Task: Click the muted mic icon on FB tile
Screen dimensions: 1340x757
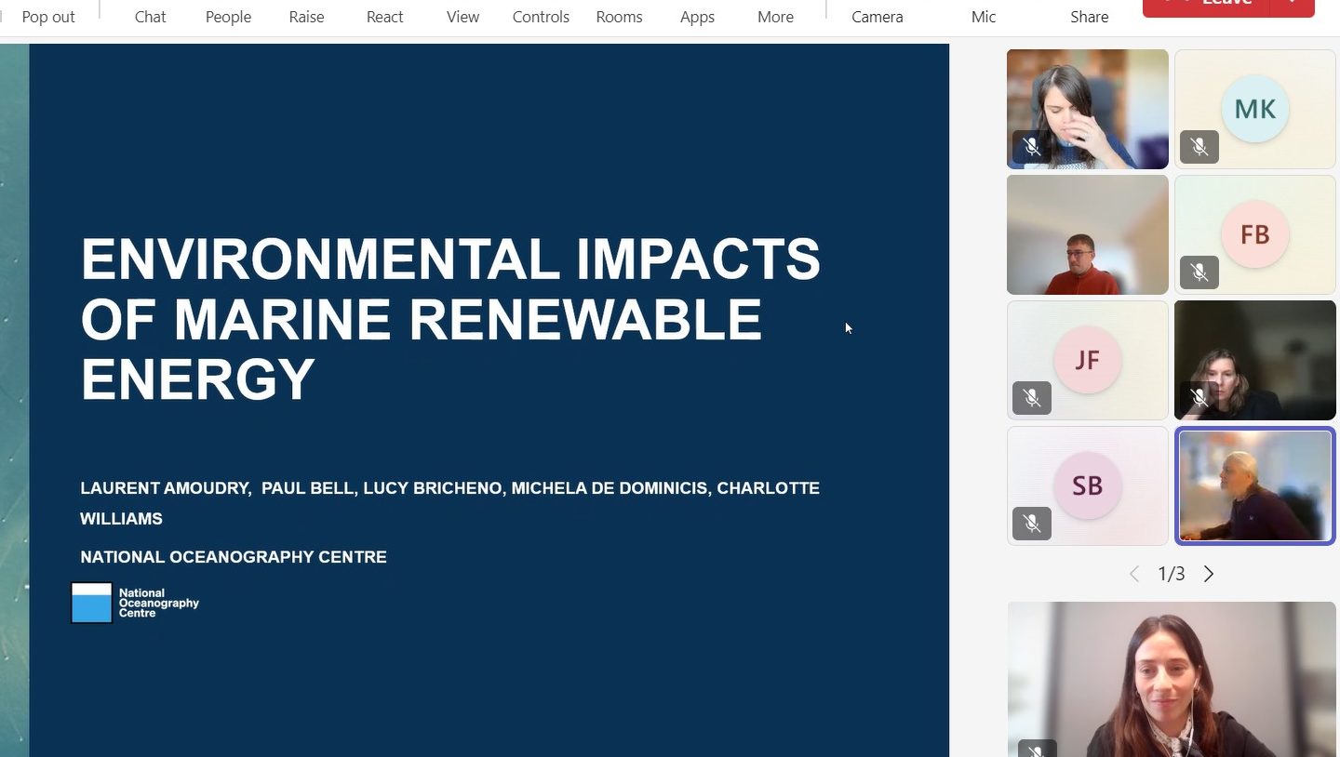Action: pyautogui.click(x=1199, y=272)
